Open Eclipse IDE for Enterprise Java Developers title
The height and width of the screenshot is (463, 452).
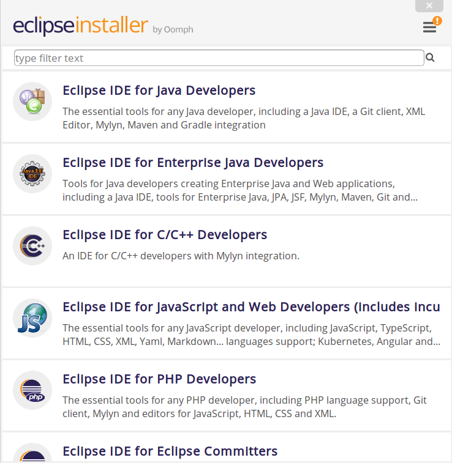193,163
